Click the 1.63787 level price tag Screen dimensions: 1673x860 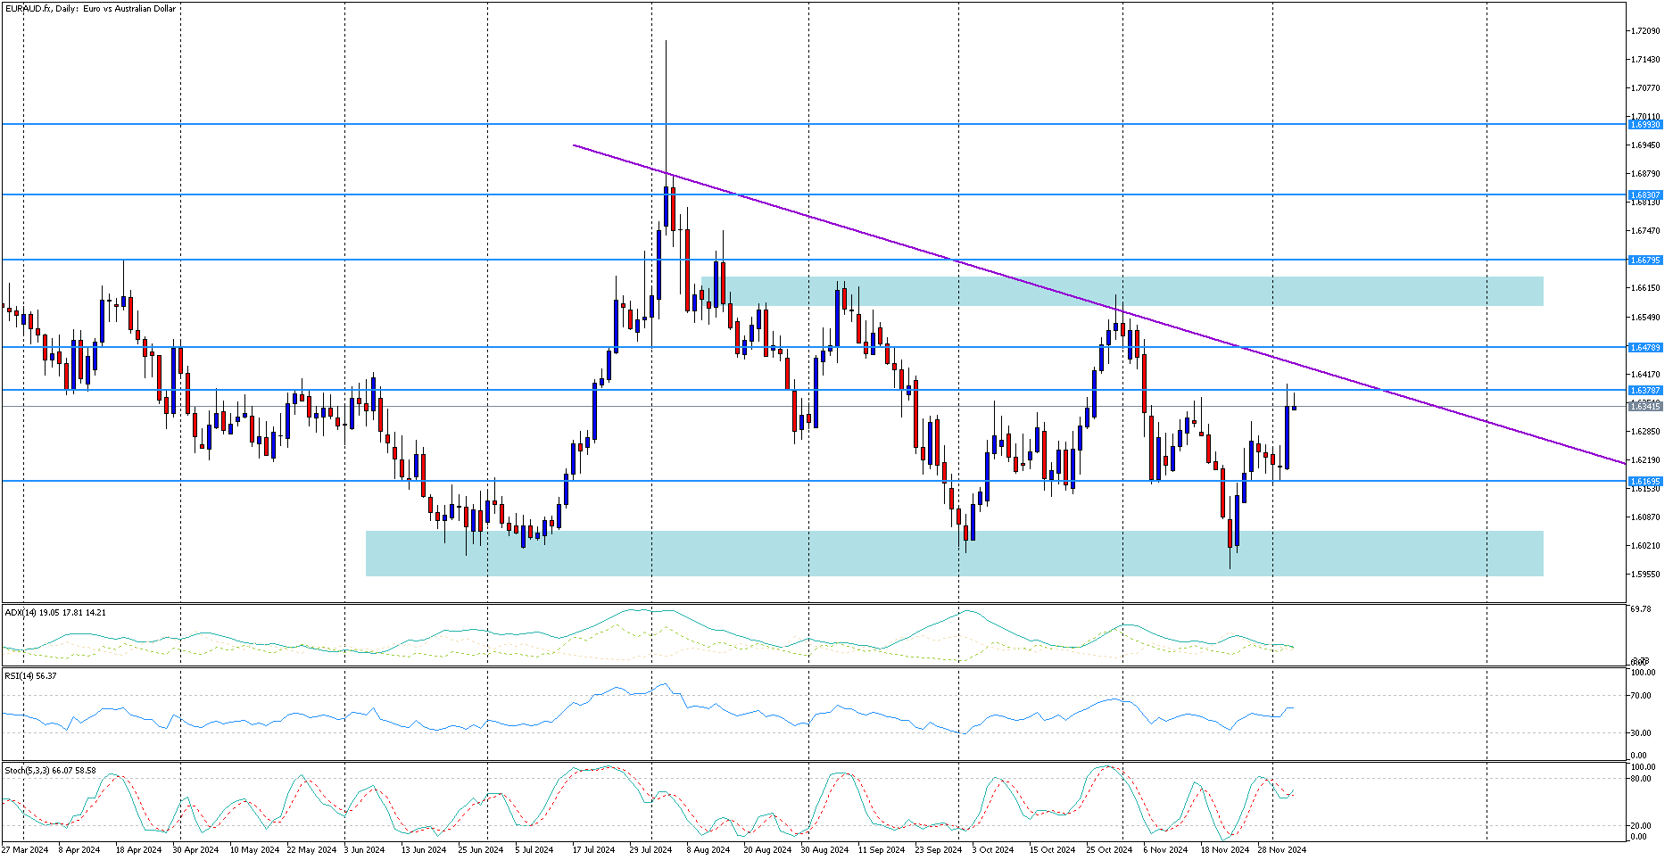(1644, 390)
